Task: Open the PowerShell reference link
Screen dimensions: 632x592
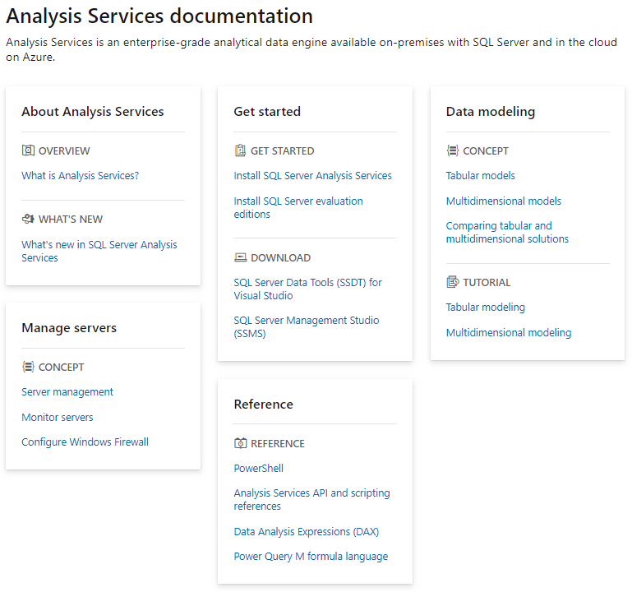Action: coord(258,468)
